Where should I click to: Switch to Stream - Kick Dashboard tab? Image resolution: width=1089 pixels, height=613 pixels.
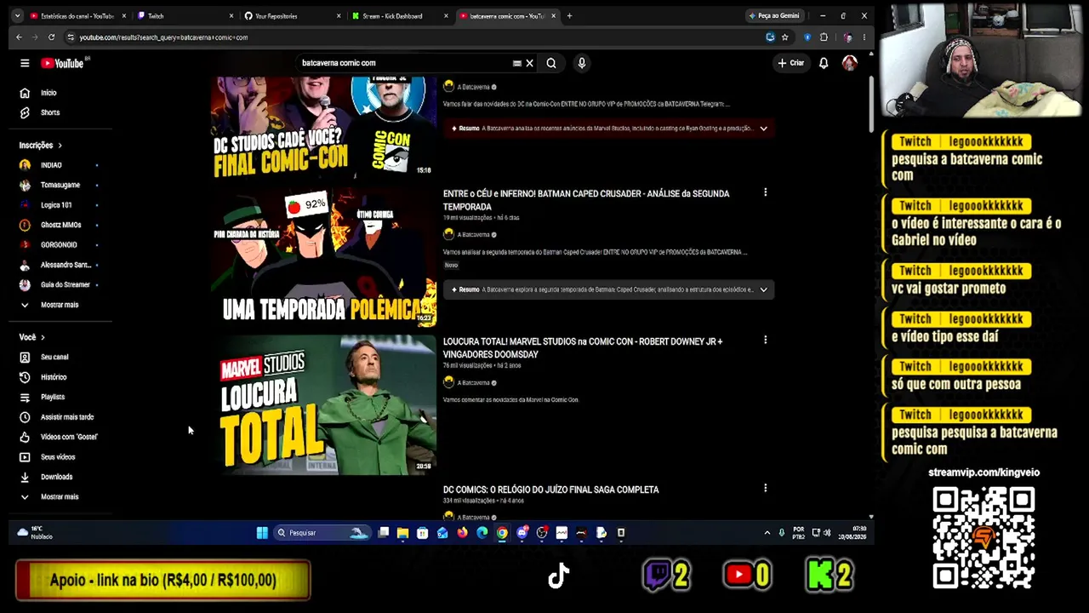[x=399, y=15]
